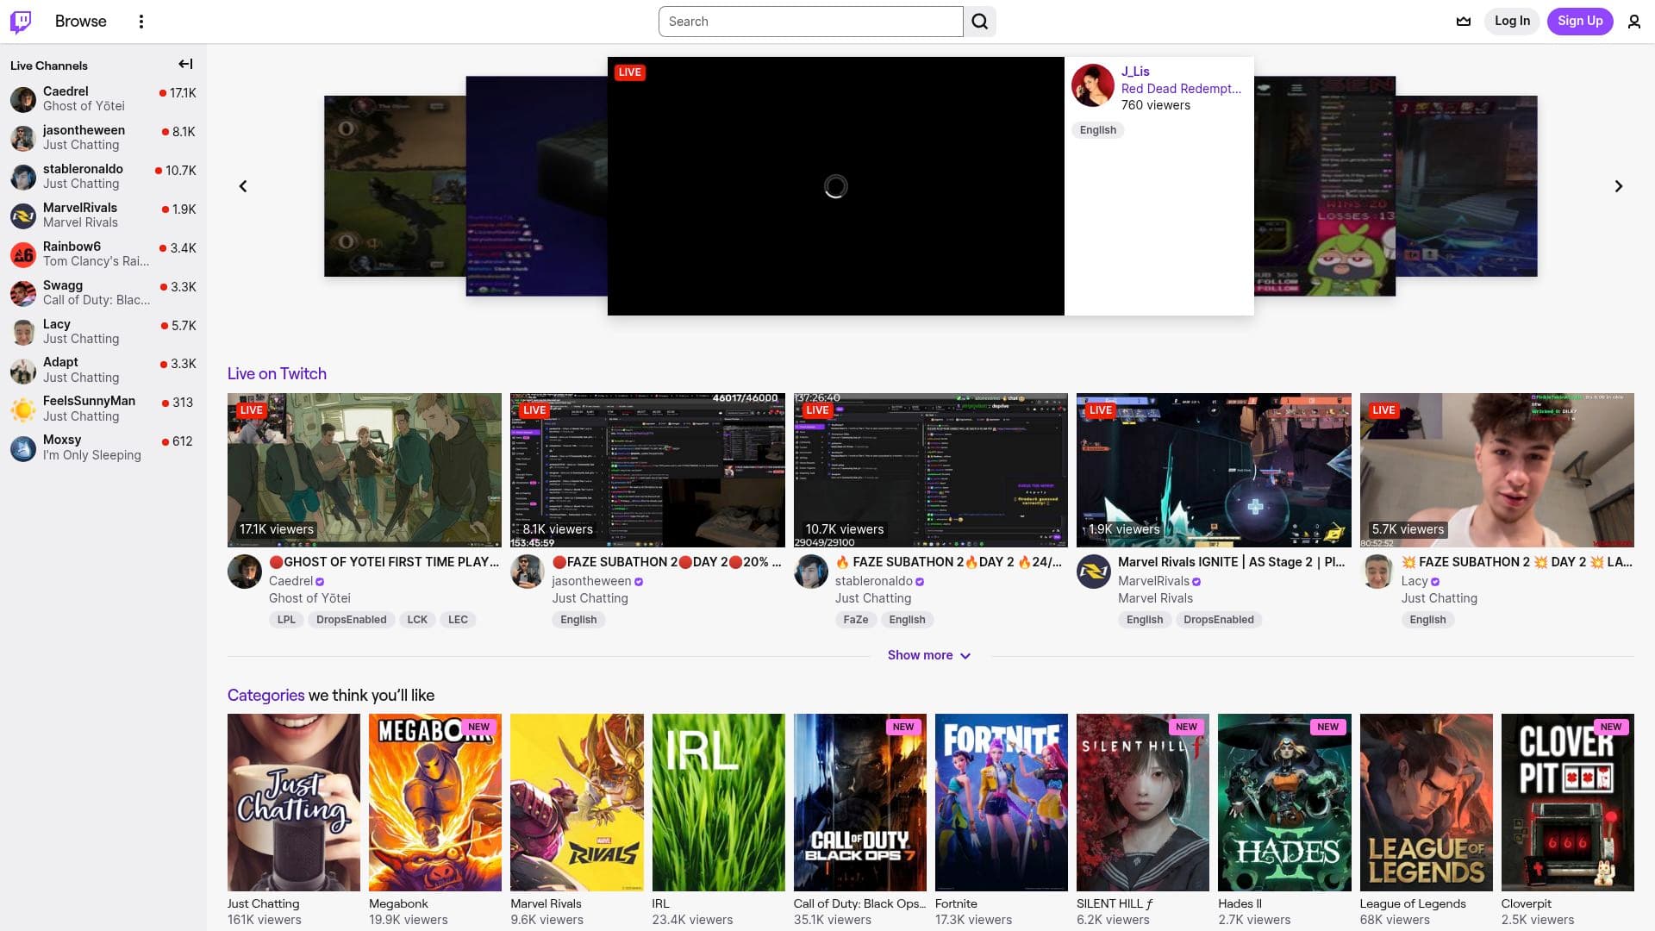Open Cloverpit category cover
This screenshot has width=1655, height=931.
pos(1568,803)
